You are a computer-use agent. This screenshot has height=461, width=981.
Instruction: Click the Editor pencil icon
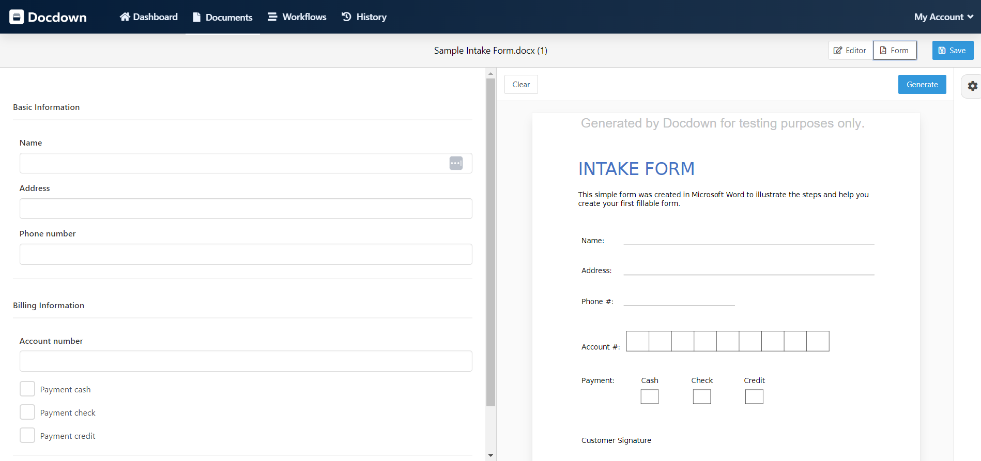pos(838,51)
